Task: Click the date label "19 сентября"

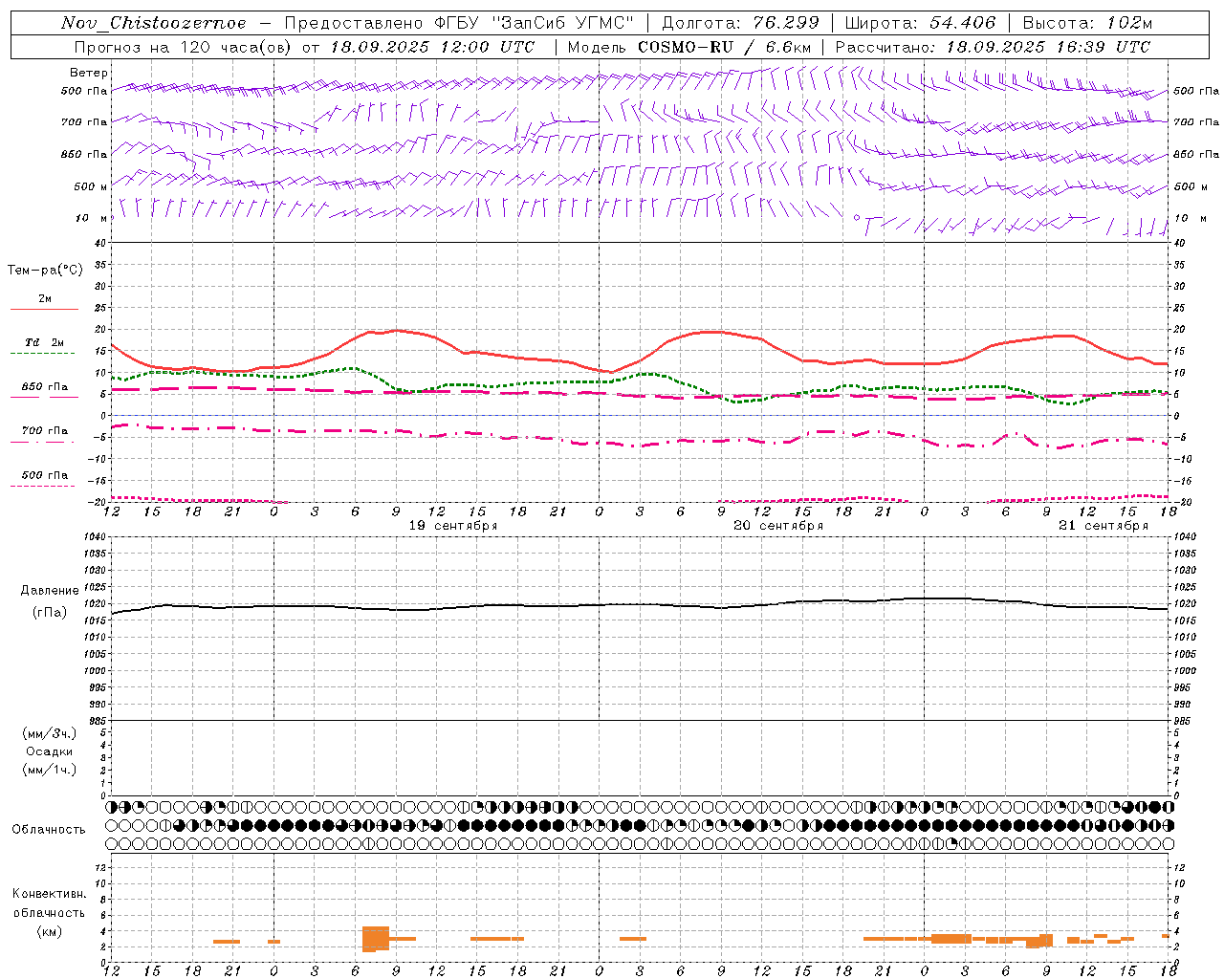Action: [x=453, y=526]
